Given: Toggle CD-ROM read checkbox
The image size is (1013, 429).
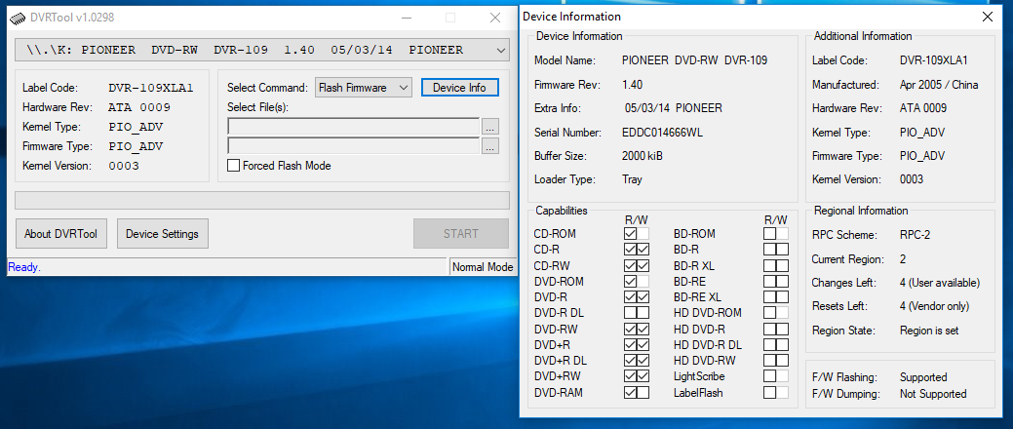Looking at the screenshot, I should pyautogui.click(x=631, y=234).
